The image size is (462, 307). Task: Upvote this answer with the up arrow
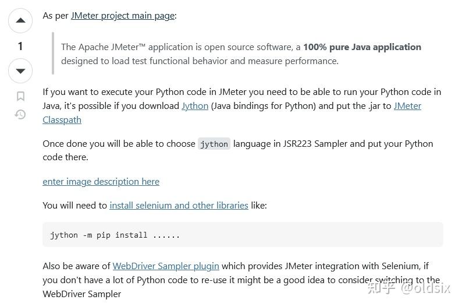point(20,20)
